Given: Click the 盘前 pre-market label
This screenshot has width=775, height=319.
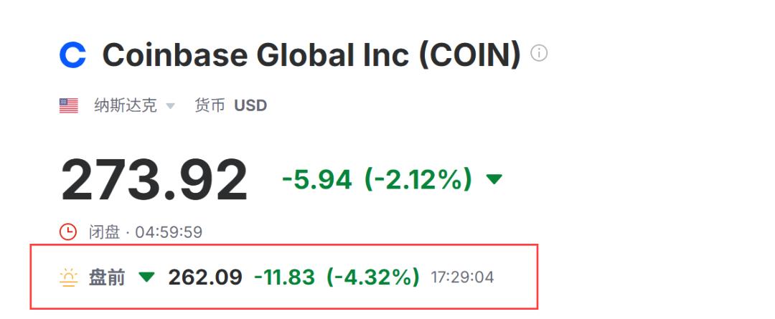Looking at the screenshot, I should [x=107, y=277].
